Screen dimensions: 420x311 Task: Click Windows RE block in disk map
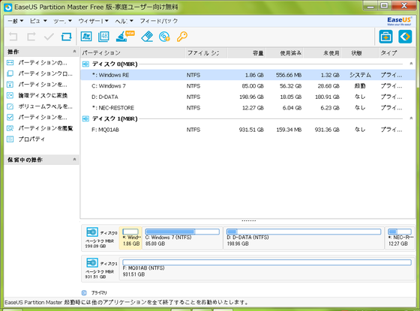point(130,238)
